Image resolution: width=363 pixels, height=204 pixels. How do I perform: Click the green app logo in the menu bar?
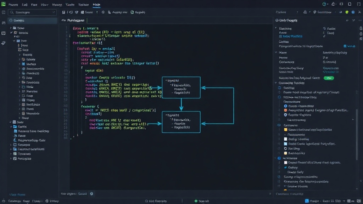3,4
